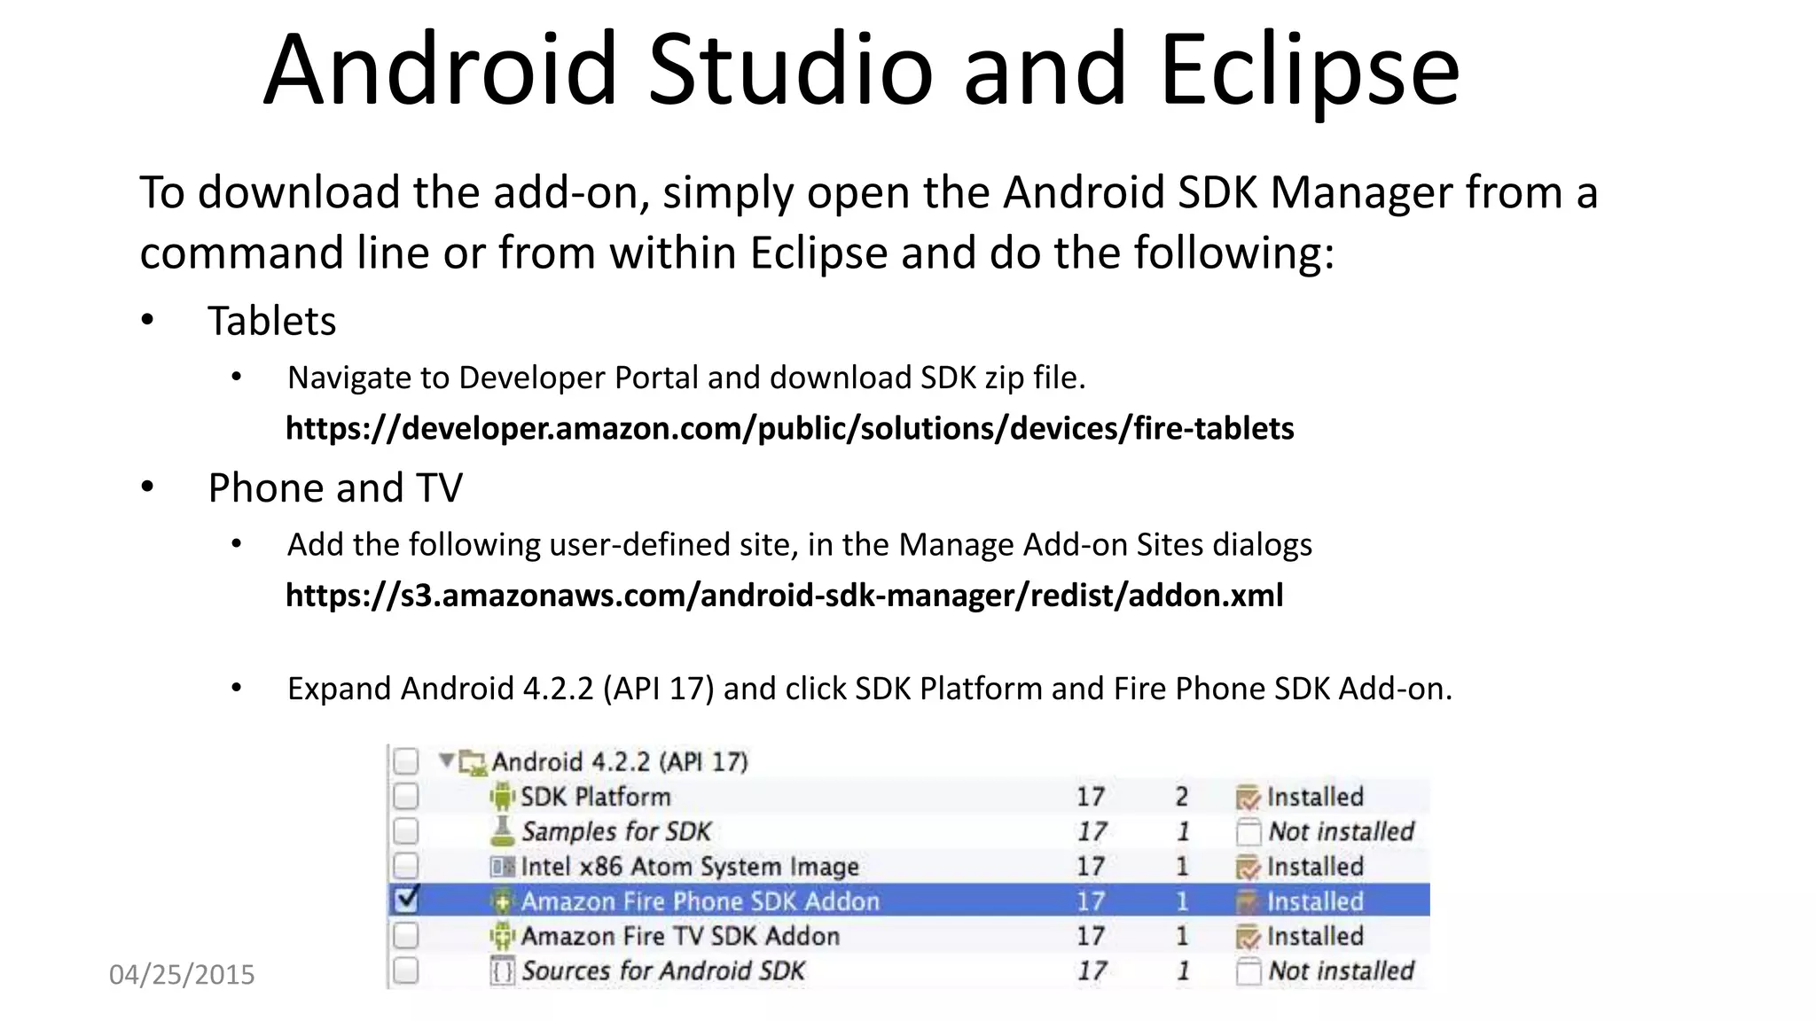Select the Sources for Android SDK label

(x=663, y=970)
